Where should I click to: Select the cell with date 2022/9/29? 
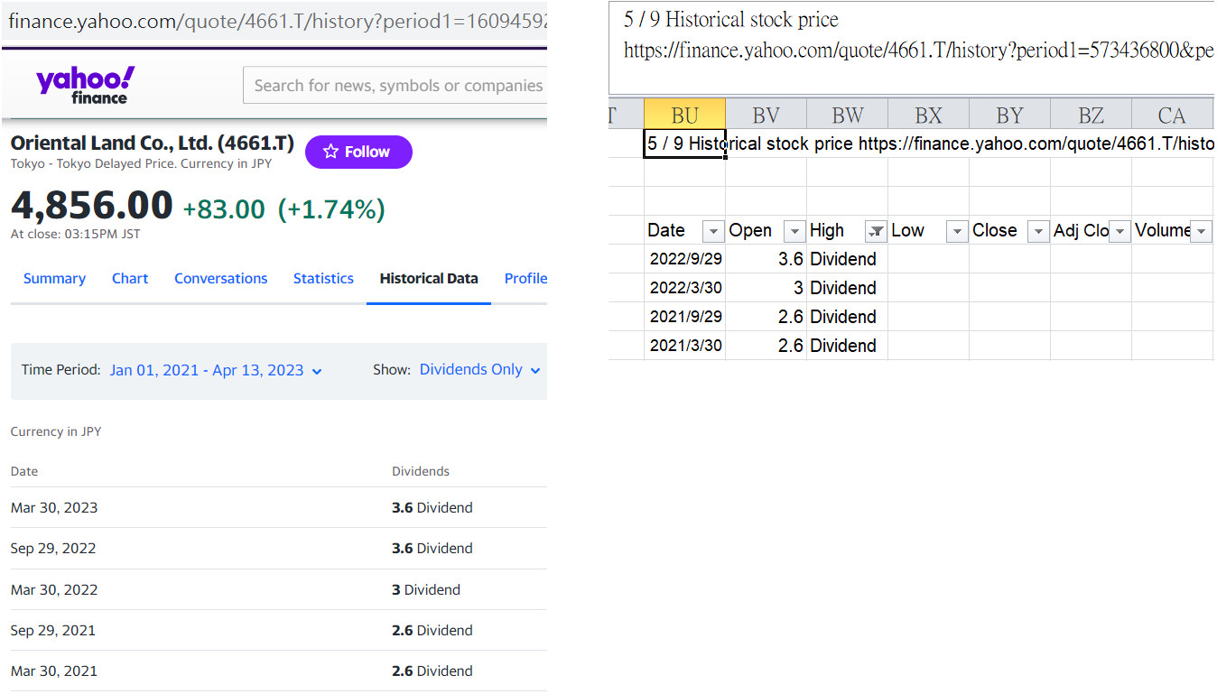685,259
